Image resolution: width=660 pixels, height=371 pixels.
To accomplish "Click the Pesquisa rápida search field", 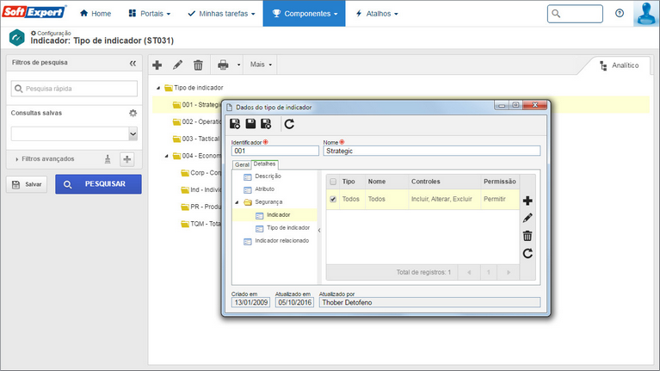I will tap(74, 89).
